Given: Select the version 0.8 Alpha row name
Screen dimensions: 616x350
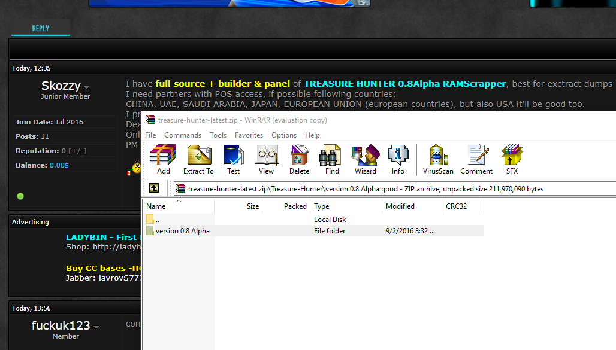Looking at the screenshot, I should click(x=182, y=231).
